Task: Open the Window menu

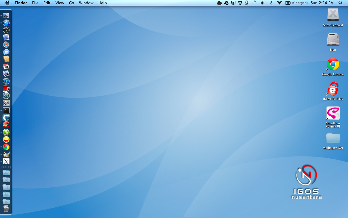Action: 86,3
